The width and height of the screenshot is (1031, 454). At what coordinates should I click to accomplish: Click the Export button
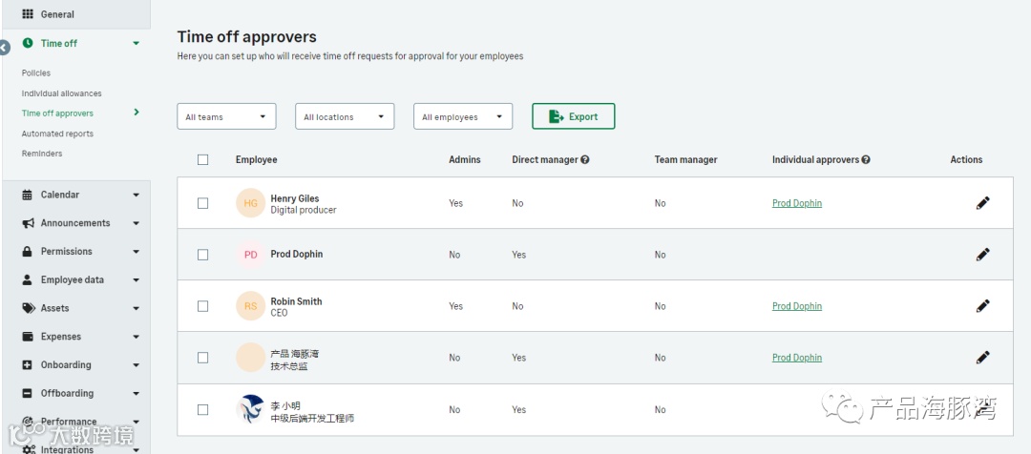[573, 116]
